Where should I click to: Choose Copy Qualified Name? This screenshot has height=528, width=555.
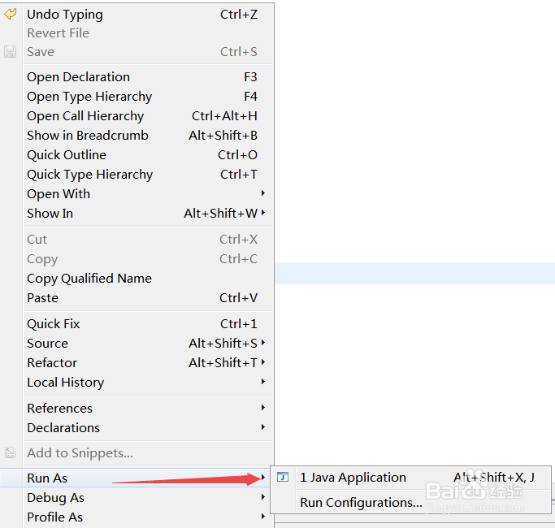coord(89,279)
